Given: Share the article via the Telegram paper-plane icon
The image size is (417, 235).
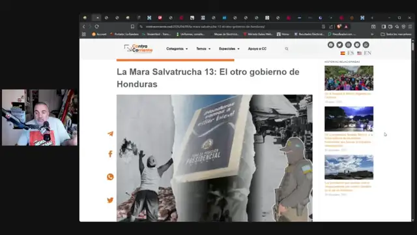Looking at the screenshot, I should click(110, 134).
